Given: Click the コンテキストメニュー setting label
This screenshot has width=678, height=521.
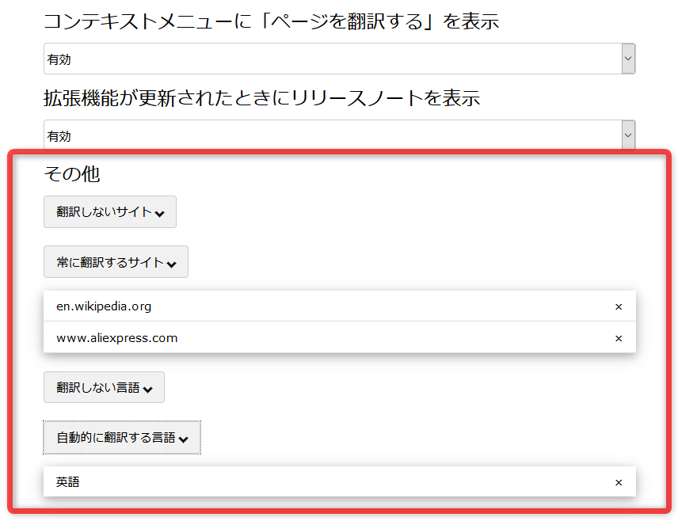Looking at the screenshot, I should pos(271,21).
